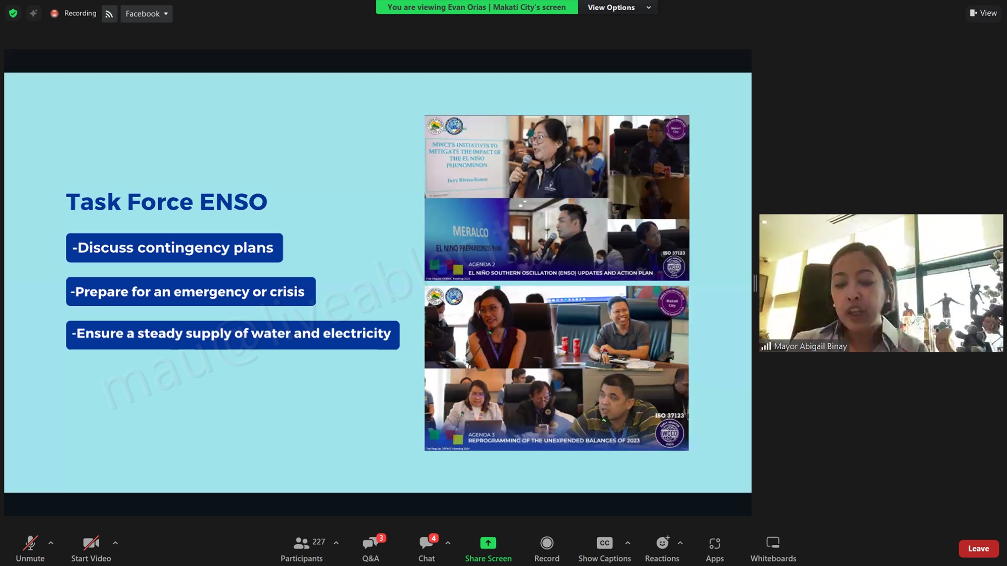Open the Chat panel
This screenshot has height=566, width=1007.
pyautogui.click(x=427, y=548)
